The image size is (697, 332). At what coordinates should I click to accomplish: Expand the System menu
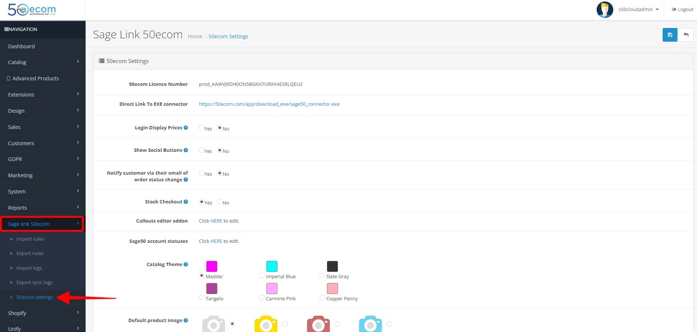click(43, 192)
